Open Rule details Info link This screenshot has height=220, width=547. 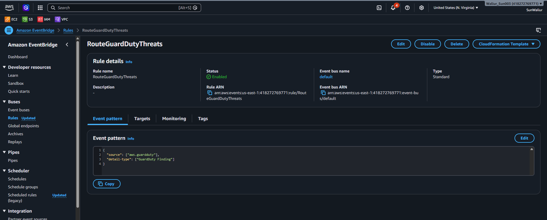click(x=129, y=62)
